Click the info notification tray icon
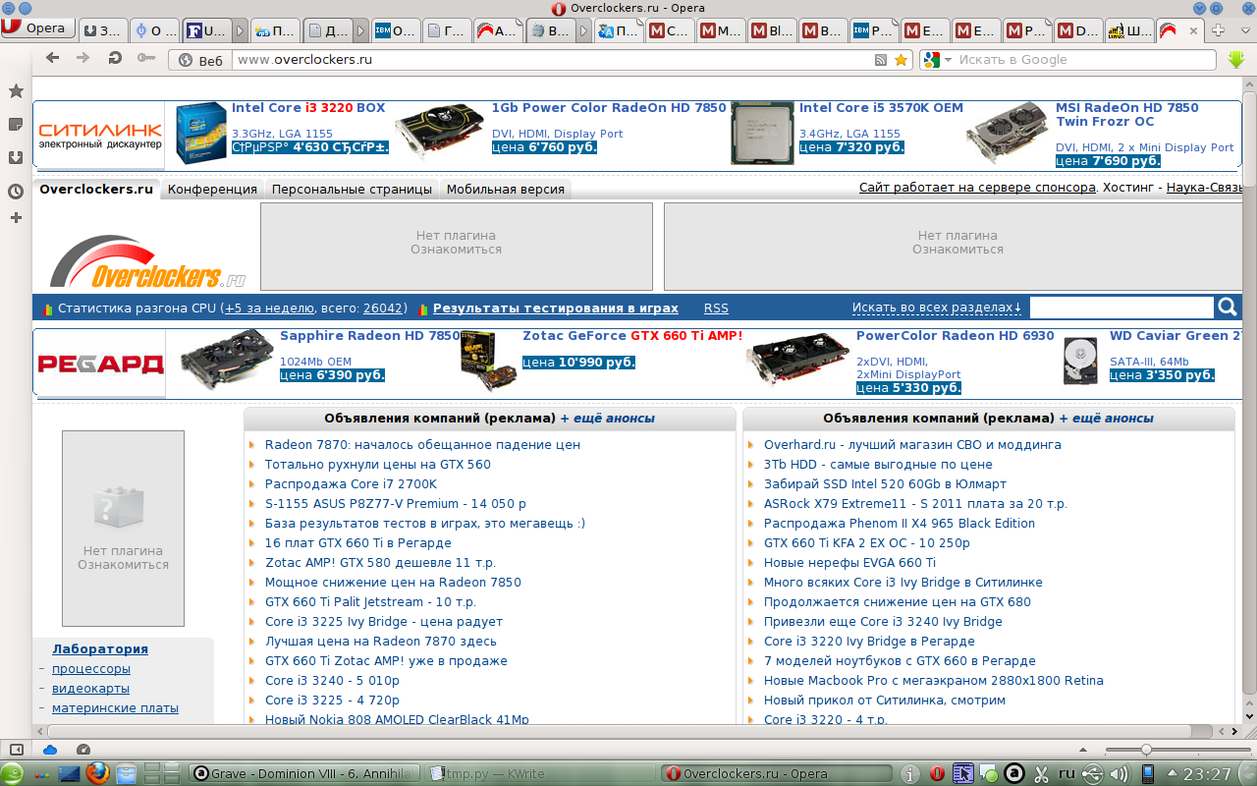This screenshot has width=1257, height=786. click(x=911, y=773)
